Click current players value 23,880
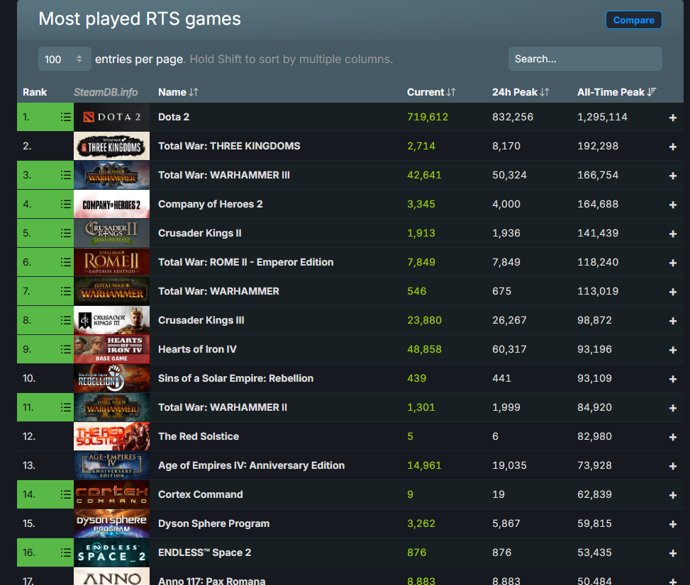690x585 pixels. 424,320
